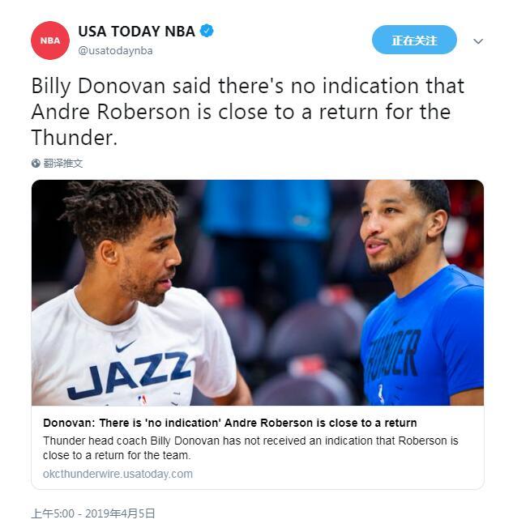Open headline "Donovan: There is 'no indication'"

230,423
